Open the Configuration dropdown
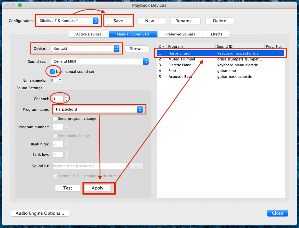The image size is (299, 228). 68,21
